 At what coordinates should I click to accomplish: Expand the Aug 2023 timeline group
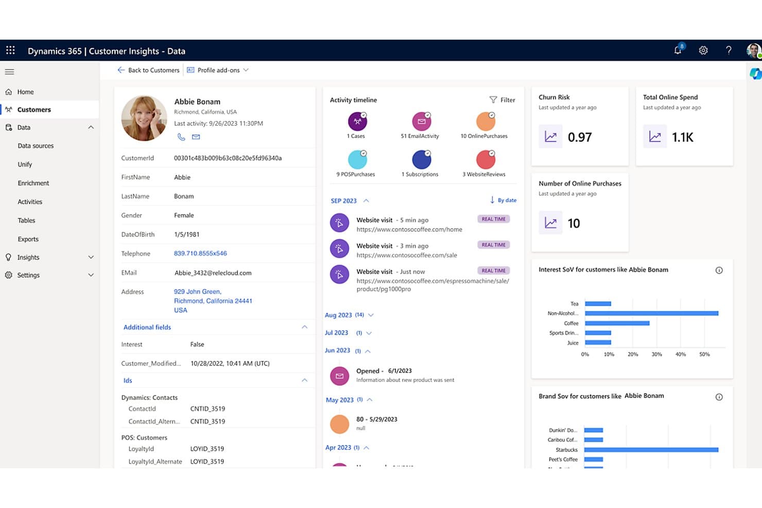point(371,315)
